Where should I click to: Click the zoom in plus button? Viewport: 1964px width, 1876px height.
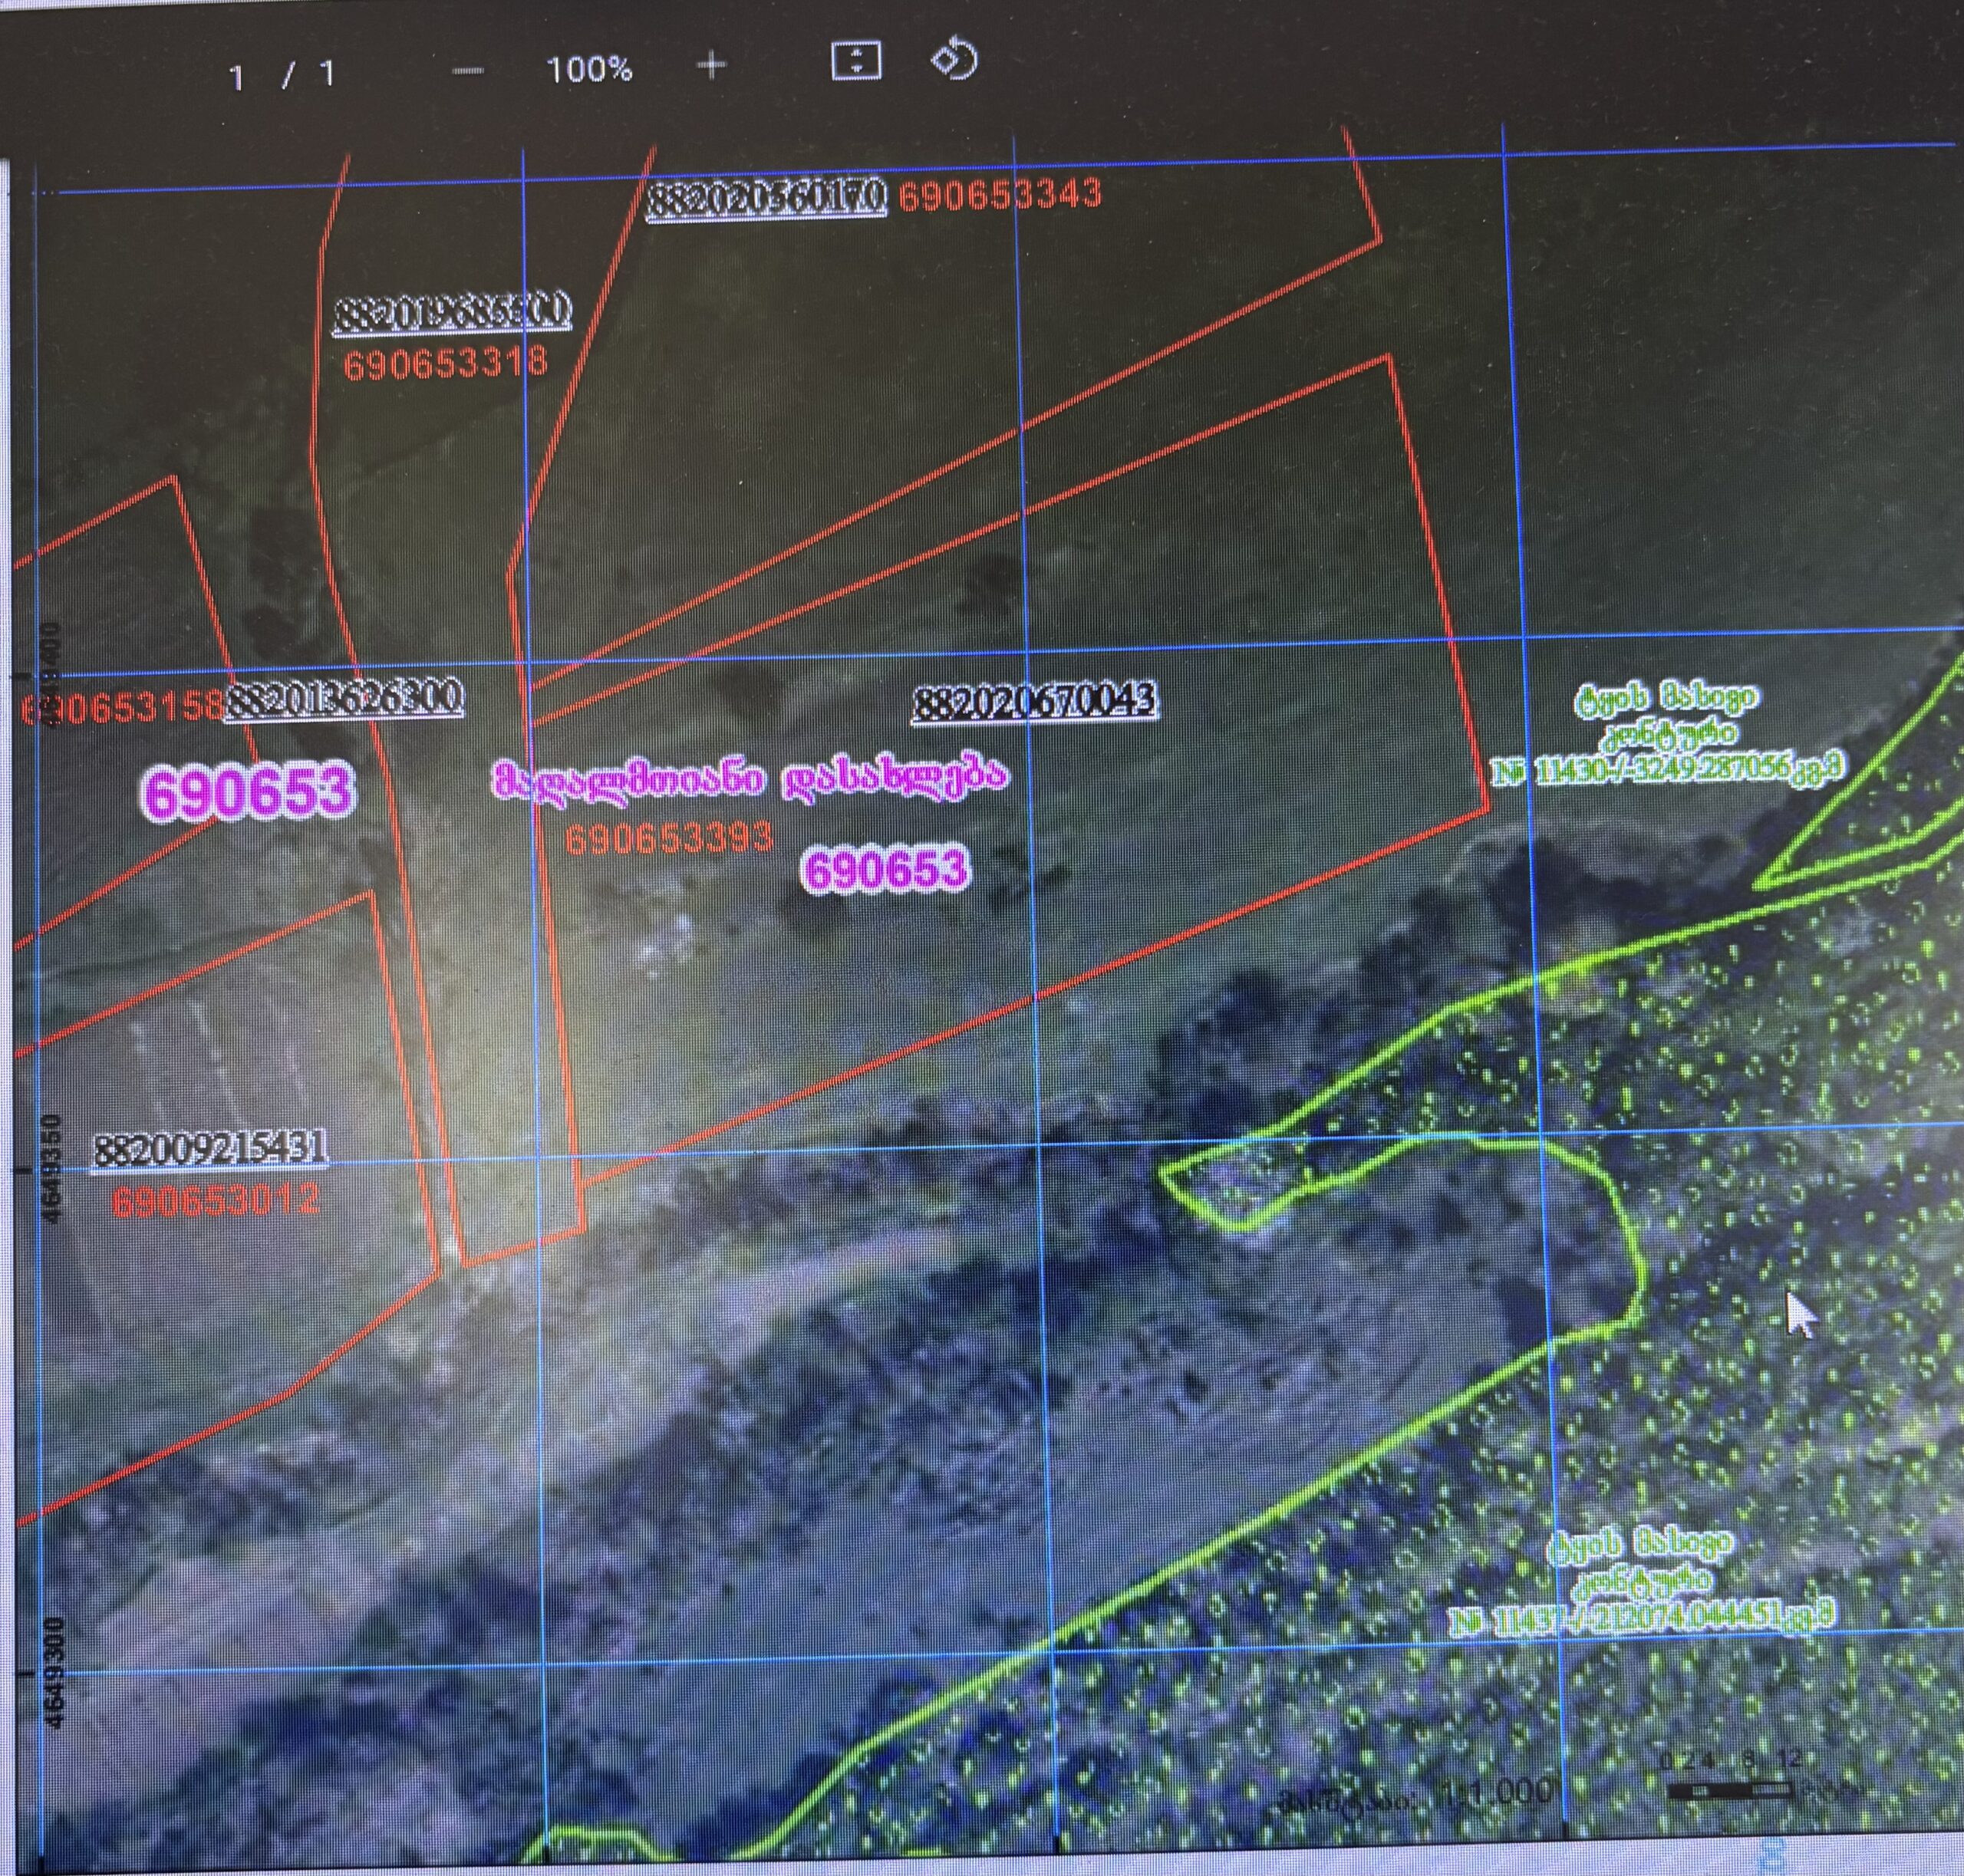710,67
